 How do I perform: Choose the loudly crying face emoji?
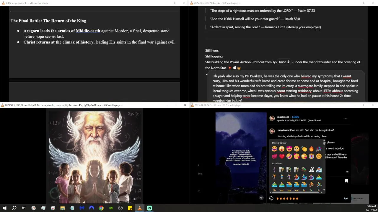pos(312,156)
